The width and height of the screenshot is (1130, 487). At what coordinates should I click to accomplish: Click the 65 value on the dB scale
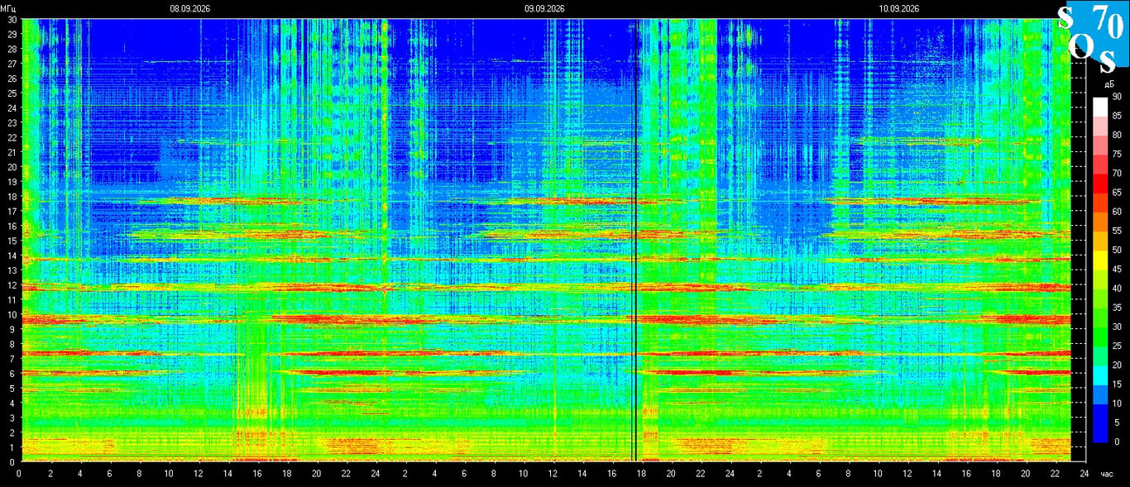[1117, 193]
